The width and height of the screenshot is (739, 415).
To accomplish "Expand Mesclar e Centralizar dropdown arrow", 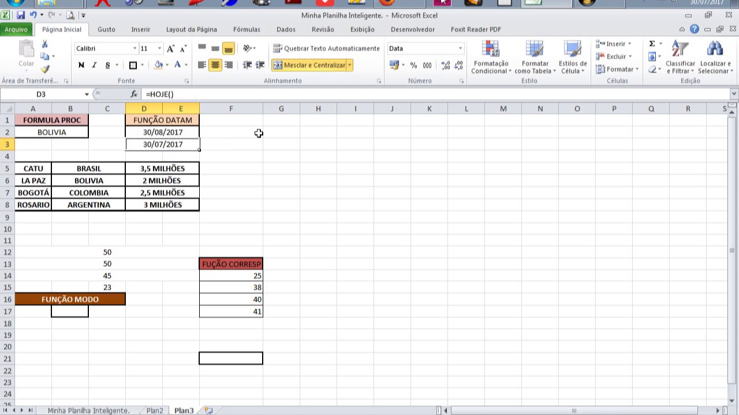I will click(349, 65).
